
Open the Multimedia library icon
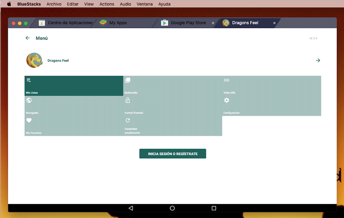(x=128, y=80)
